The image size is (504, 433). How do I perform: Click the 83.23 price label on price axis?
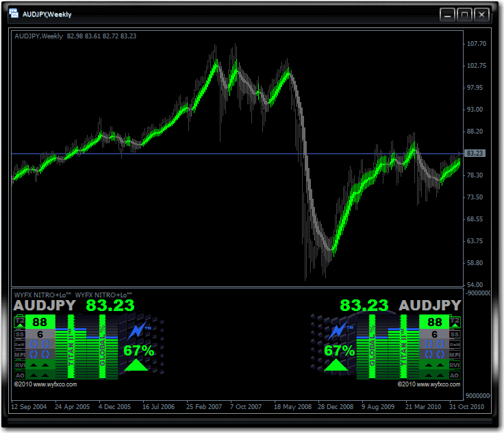[x=475, y=153]
